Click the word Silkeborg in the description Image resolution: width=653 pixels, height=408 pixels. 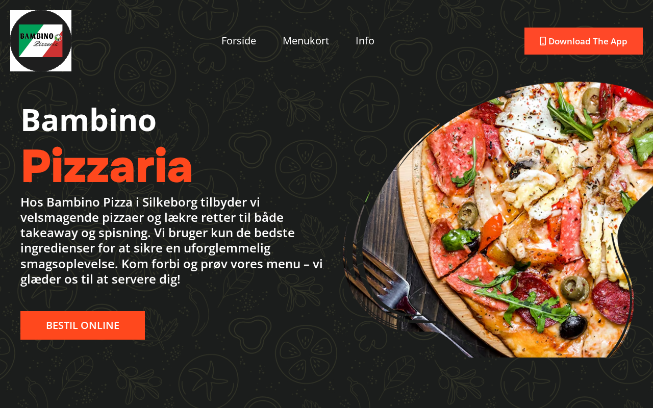[x=170, y=202]
